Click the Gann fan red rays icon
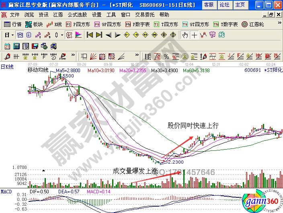Viewport: 283px width, 213px height. point(93,57)
